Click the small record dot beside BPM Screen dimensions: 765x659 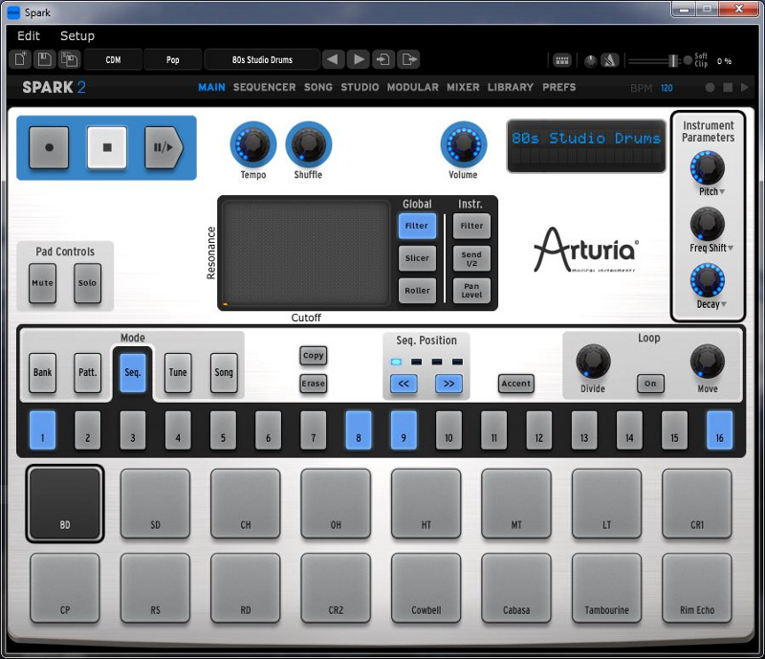(x=710, y=87)
